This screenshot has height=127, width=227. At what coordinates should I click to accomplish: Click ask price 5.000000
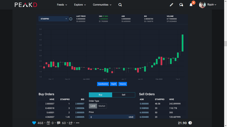144,104
